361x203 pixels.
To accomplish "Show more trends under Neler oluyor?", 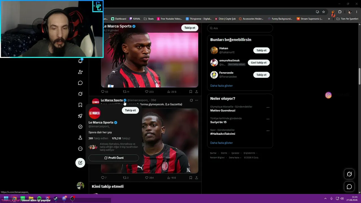I will [x=221, y=143].
